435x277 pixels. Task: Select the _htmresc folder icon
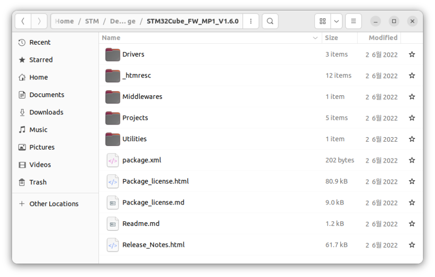(112, 75)
